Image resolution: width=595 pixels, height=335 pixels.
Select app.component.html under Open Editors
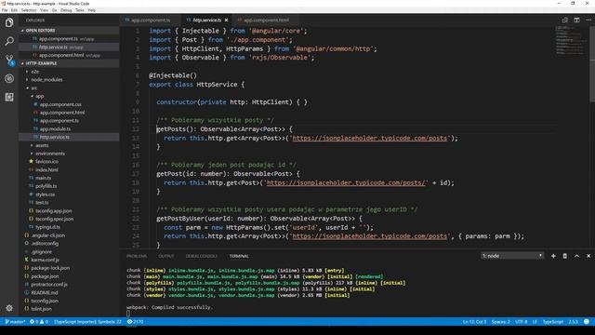[61, 55]
